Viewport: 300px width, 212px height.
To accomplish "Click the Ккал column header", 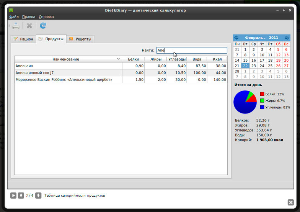I will pyautogui.click(x=217, y=59).
